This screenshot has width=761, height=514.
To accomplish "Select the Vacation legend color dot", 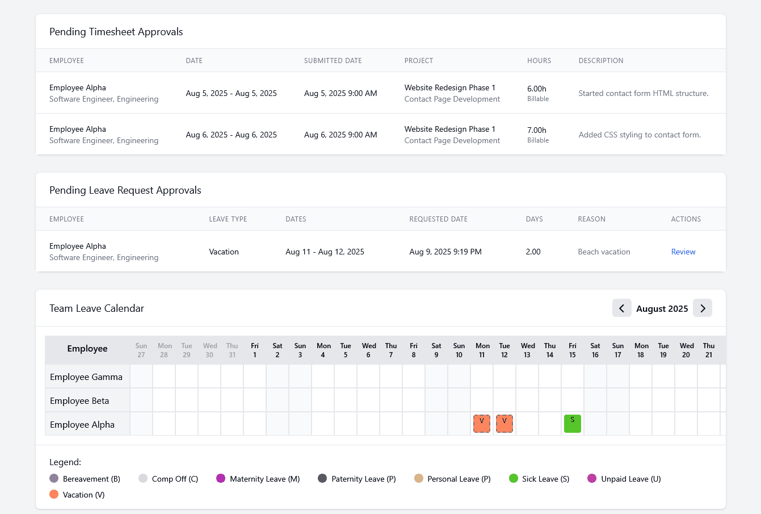I will coord(55,495).
